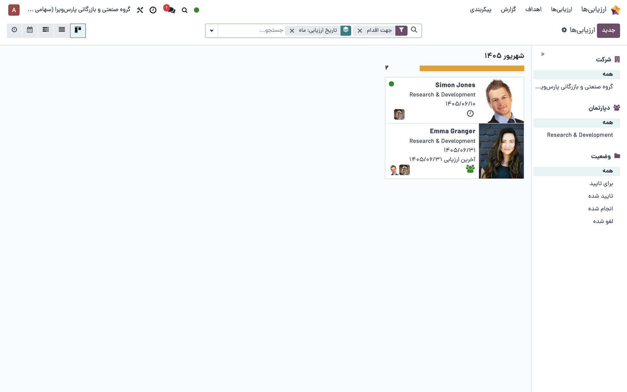The width and height of the screenshot is (627, 392).
Task: Switch to activity view clock icon
Action: click(14, 30)
